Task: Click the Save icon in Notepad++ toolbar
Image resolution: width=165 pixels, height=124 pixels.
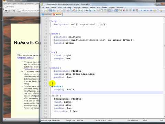Action: click(x=51, y=11)
